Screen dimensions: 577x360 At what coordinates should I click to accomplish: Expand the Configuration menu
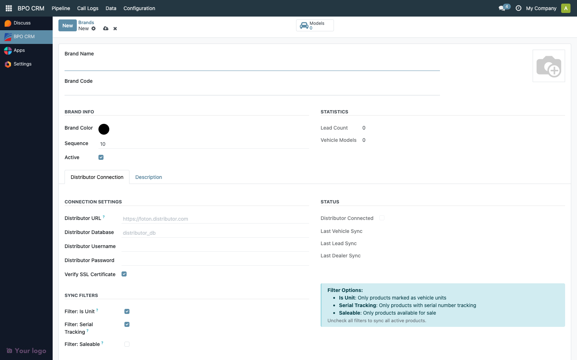(139, 8)
